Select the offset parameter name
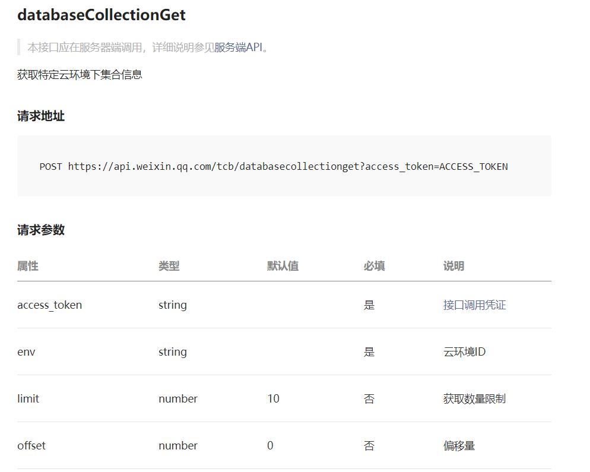 (31, 446)
